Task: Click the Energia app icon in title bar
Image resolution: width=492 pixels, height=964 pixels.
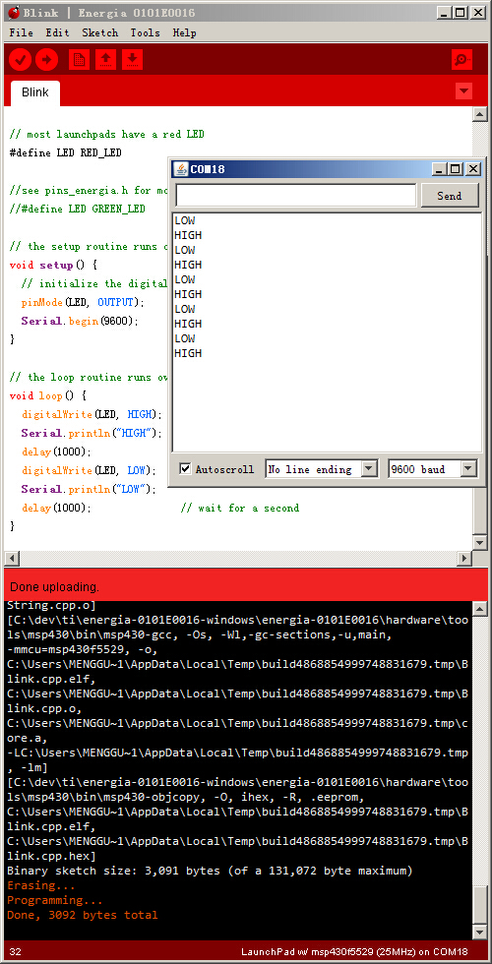Action: tap(12, 12)
